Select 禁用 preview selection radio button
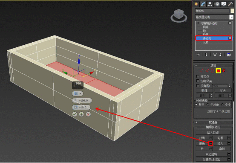Viewport: 236px width, 163px height. point(196,105)
